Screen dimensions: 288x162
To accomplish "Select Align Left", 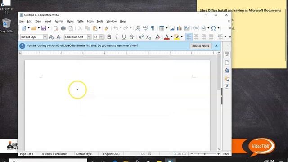I will tap(189, 37).
